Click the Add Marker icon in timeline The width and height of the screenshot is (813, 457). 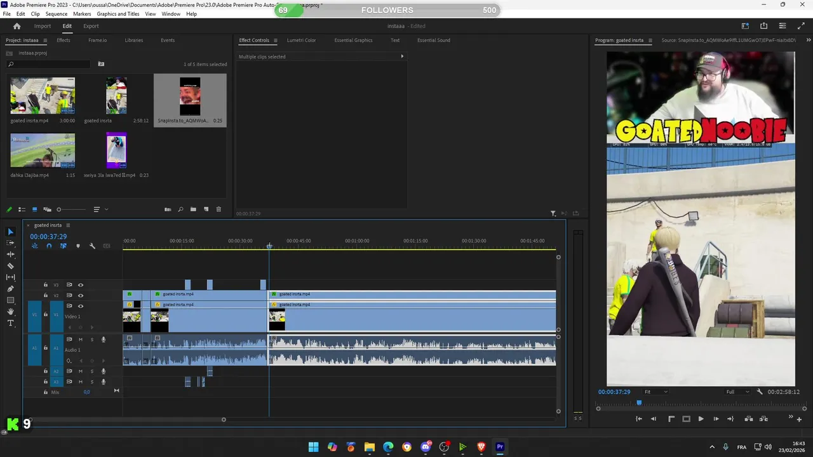[x=78, y=246]
